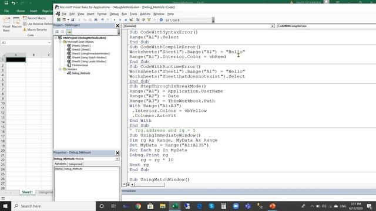Select Sheet4 (Using Watch Window) tree item
376x211 pixels.
coord(89,57)
